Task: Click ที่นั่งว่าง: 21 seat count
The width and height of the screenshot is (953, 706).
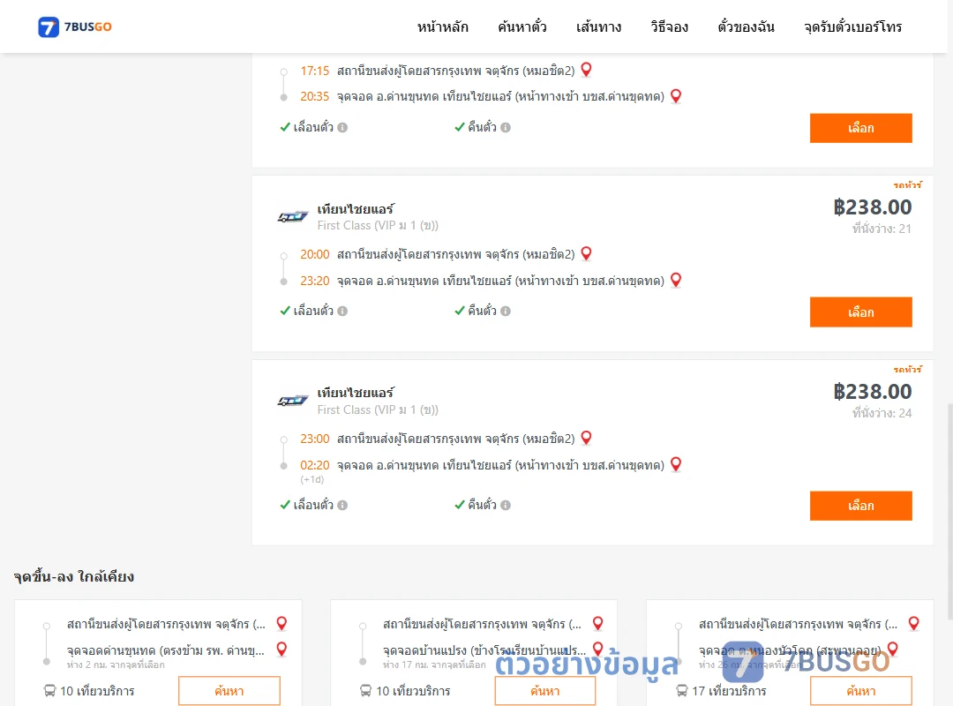Action: [882, 229]
